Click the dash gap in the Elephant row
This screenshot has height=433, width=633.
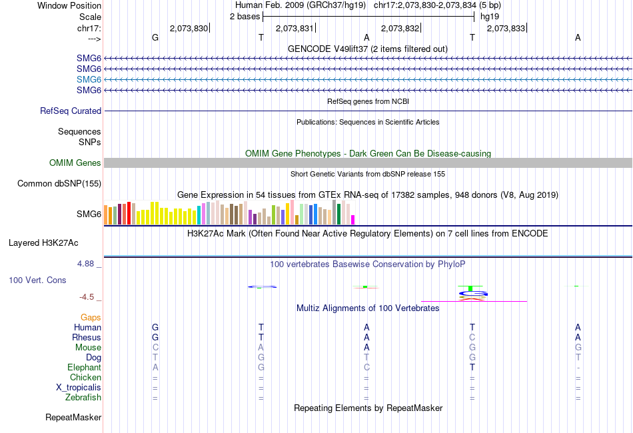tap(578, 368)
